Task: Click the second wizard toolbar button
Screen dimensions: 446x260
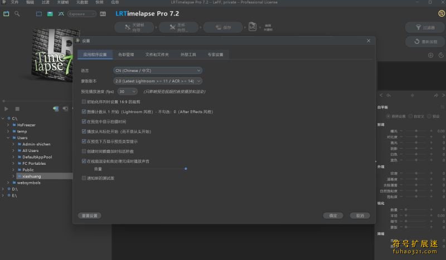Action: pos(178,27)
